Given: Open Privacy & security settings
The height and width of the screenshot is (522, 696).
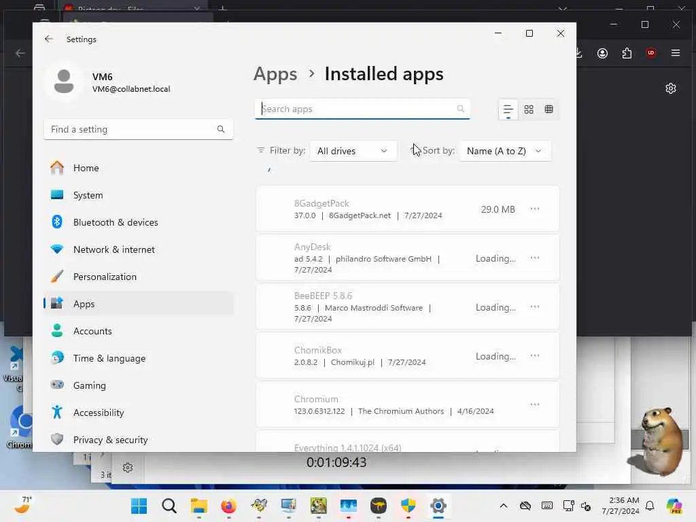Looking at the screenshot, I should point(139,440).
